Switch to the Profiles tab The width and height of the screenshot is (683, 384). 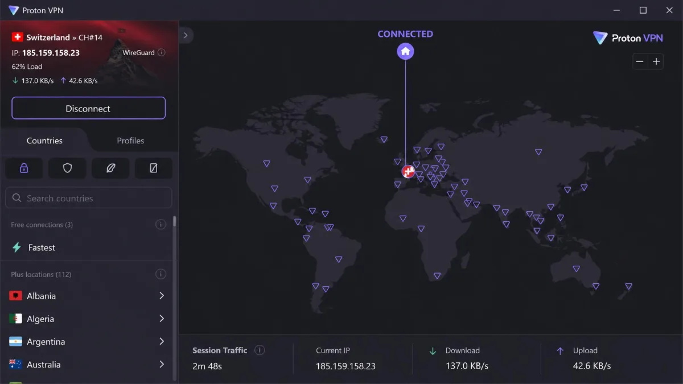pyautogui.click(x=130, y=141)
